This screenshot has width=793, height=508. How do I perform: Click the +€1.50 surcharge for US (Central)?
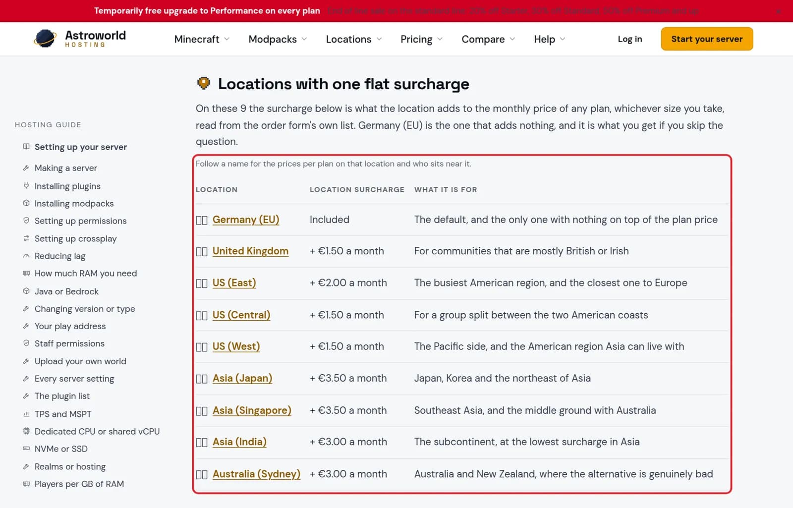click(347, 315)
